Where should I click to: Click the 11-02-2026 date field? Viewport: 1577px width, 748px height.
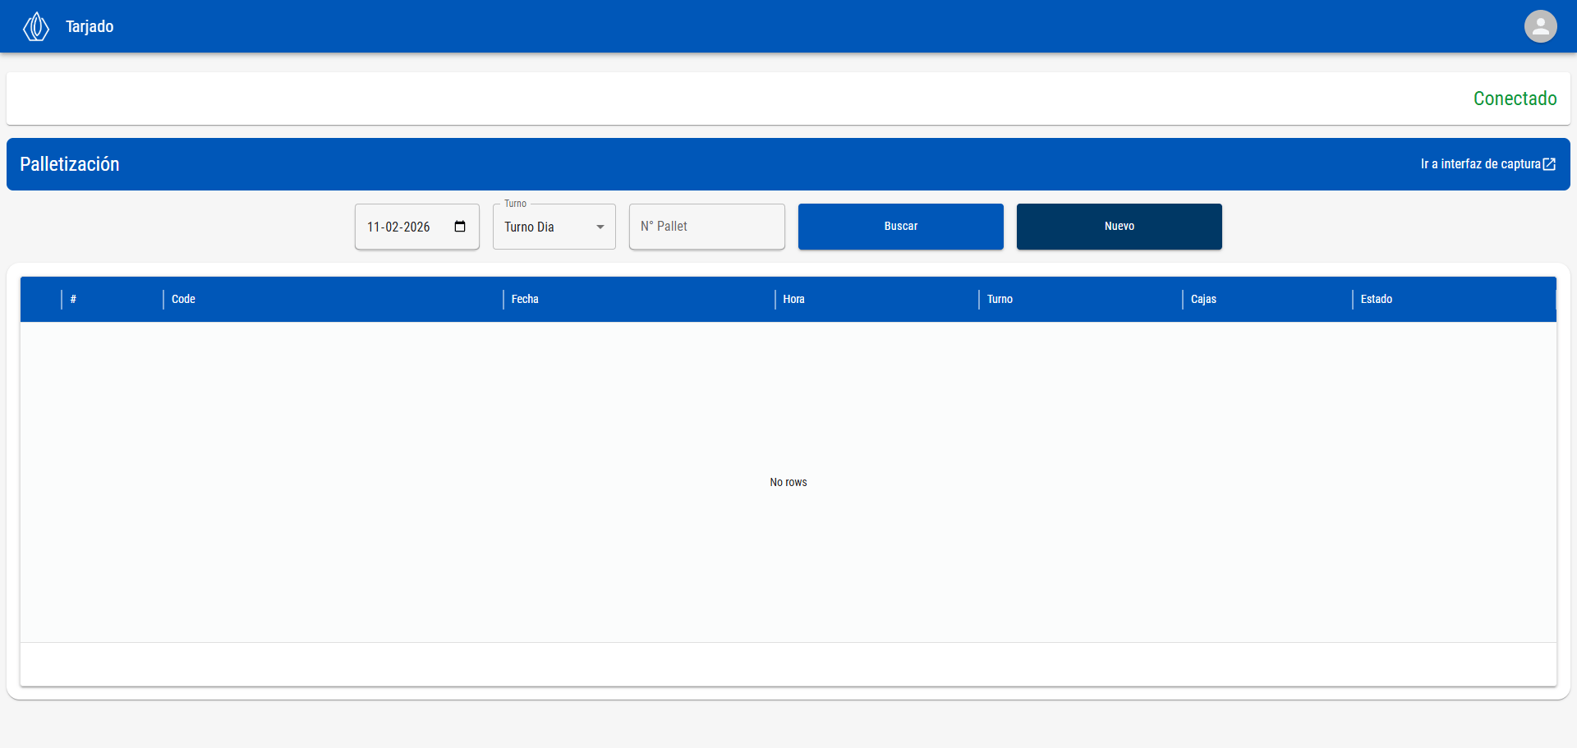pos(417,227)
